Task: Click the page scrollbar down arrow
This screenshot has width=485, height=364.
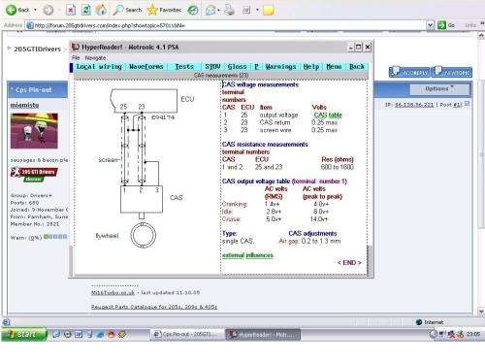Action: (x=481, y=312)
